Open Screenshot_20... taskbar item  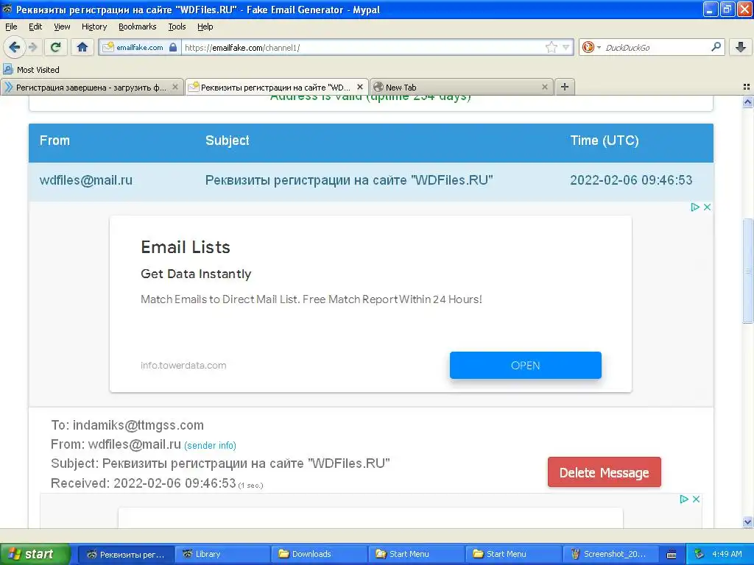[x=610, y=554]
